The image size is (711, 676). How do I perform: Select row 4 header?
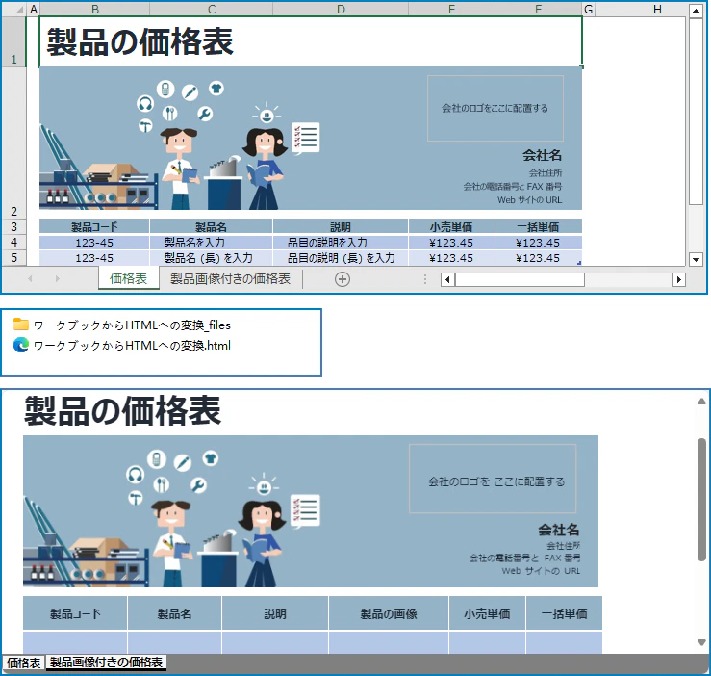coord(14,242)
